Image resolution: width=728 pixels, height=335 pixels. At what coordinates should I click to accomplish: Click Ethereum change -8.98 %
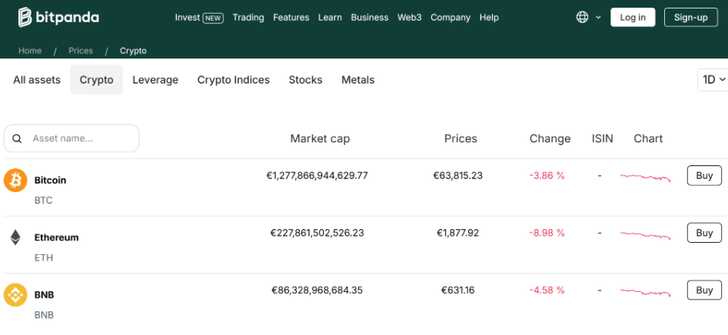547,233
